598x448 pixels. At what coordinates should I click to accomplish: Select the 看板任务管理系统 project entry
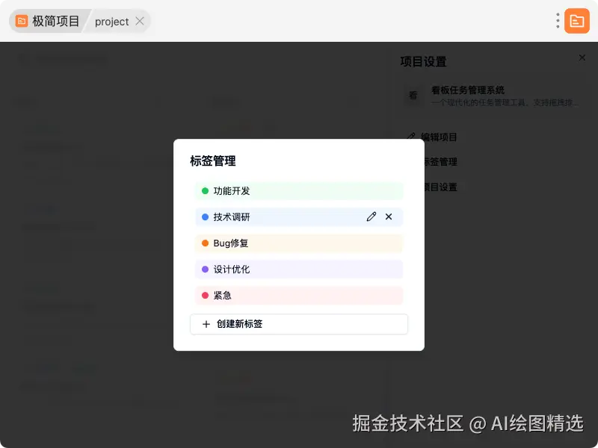[x=478, y=96]
